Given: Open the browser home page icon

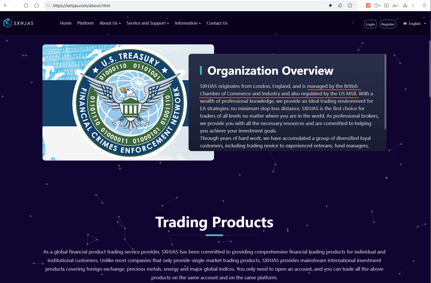Looking at the screenshot, I should click(36, 5).
